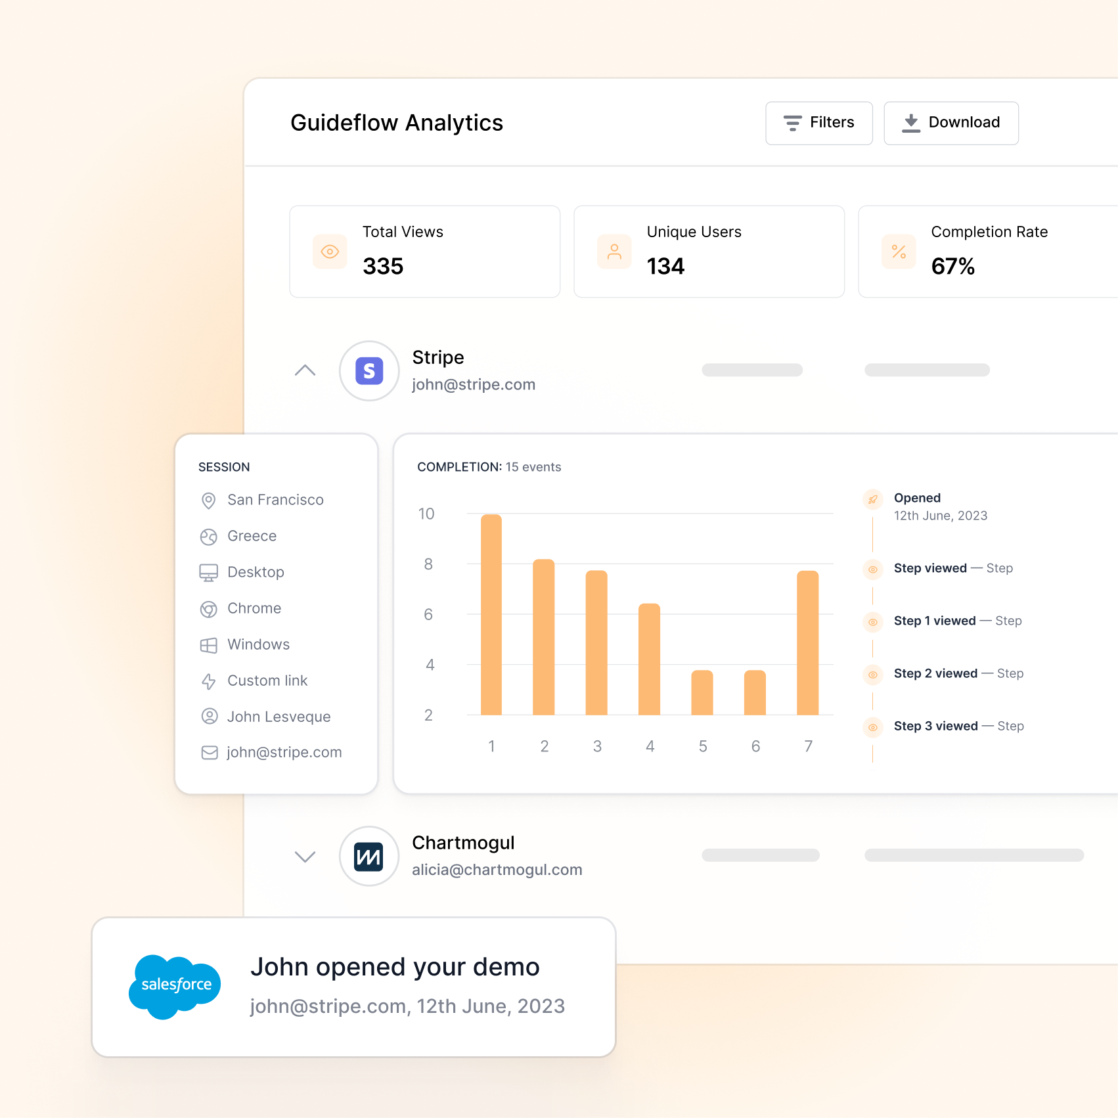Click the chart bar for step 6
The height and width of the screenshot is (1118, 1118).
click(x=755, y=693)
